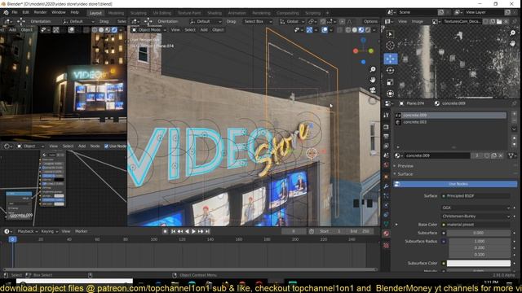Click the pan hand in image editor
This screenshot has width=522, height=293.
tap(513, 43)
